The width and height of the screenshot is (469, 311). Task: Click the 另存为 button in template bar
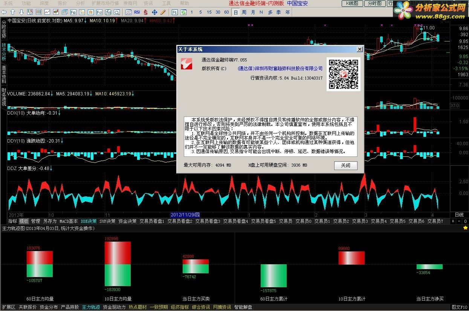click(50, 221)
